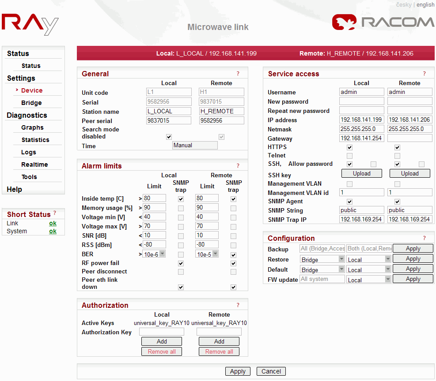The height and width of the screenshot is (381, 436).
Task: Go to Graphs under Diagnostics
Action: click(x=32, y=127)
